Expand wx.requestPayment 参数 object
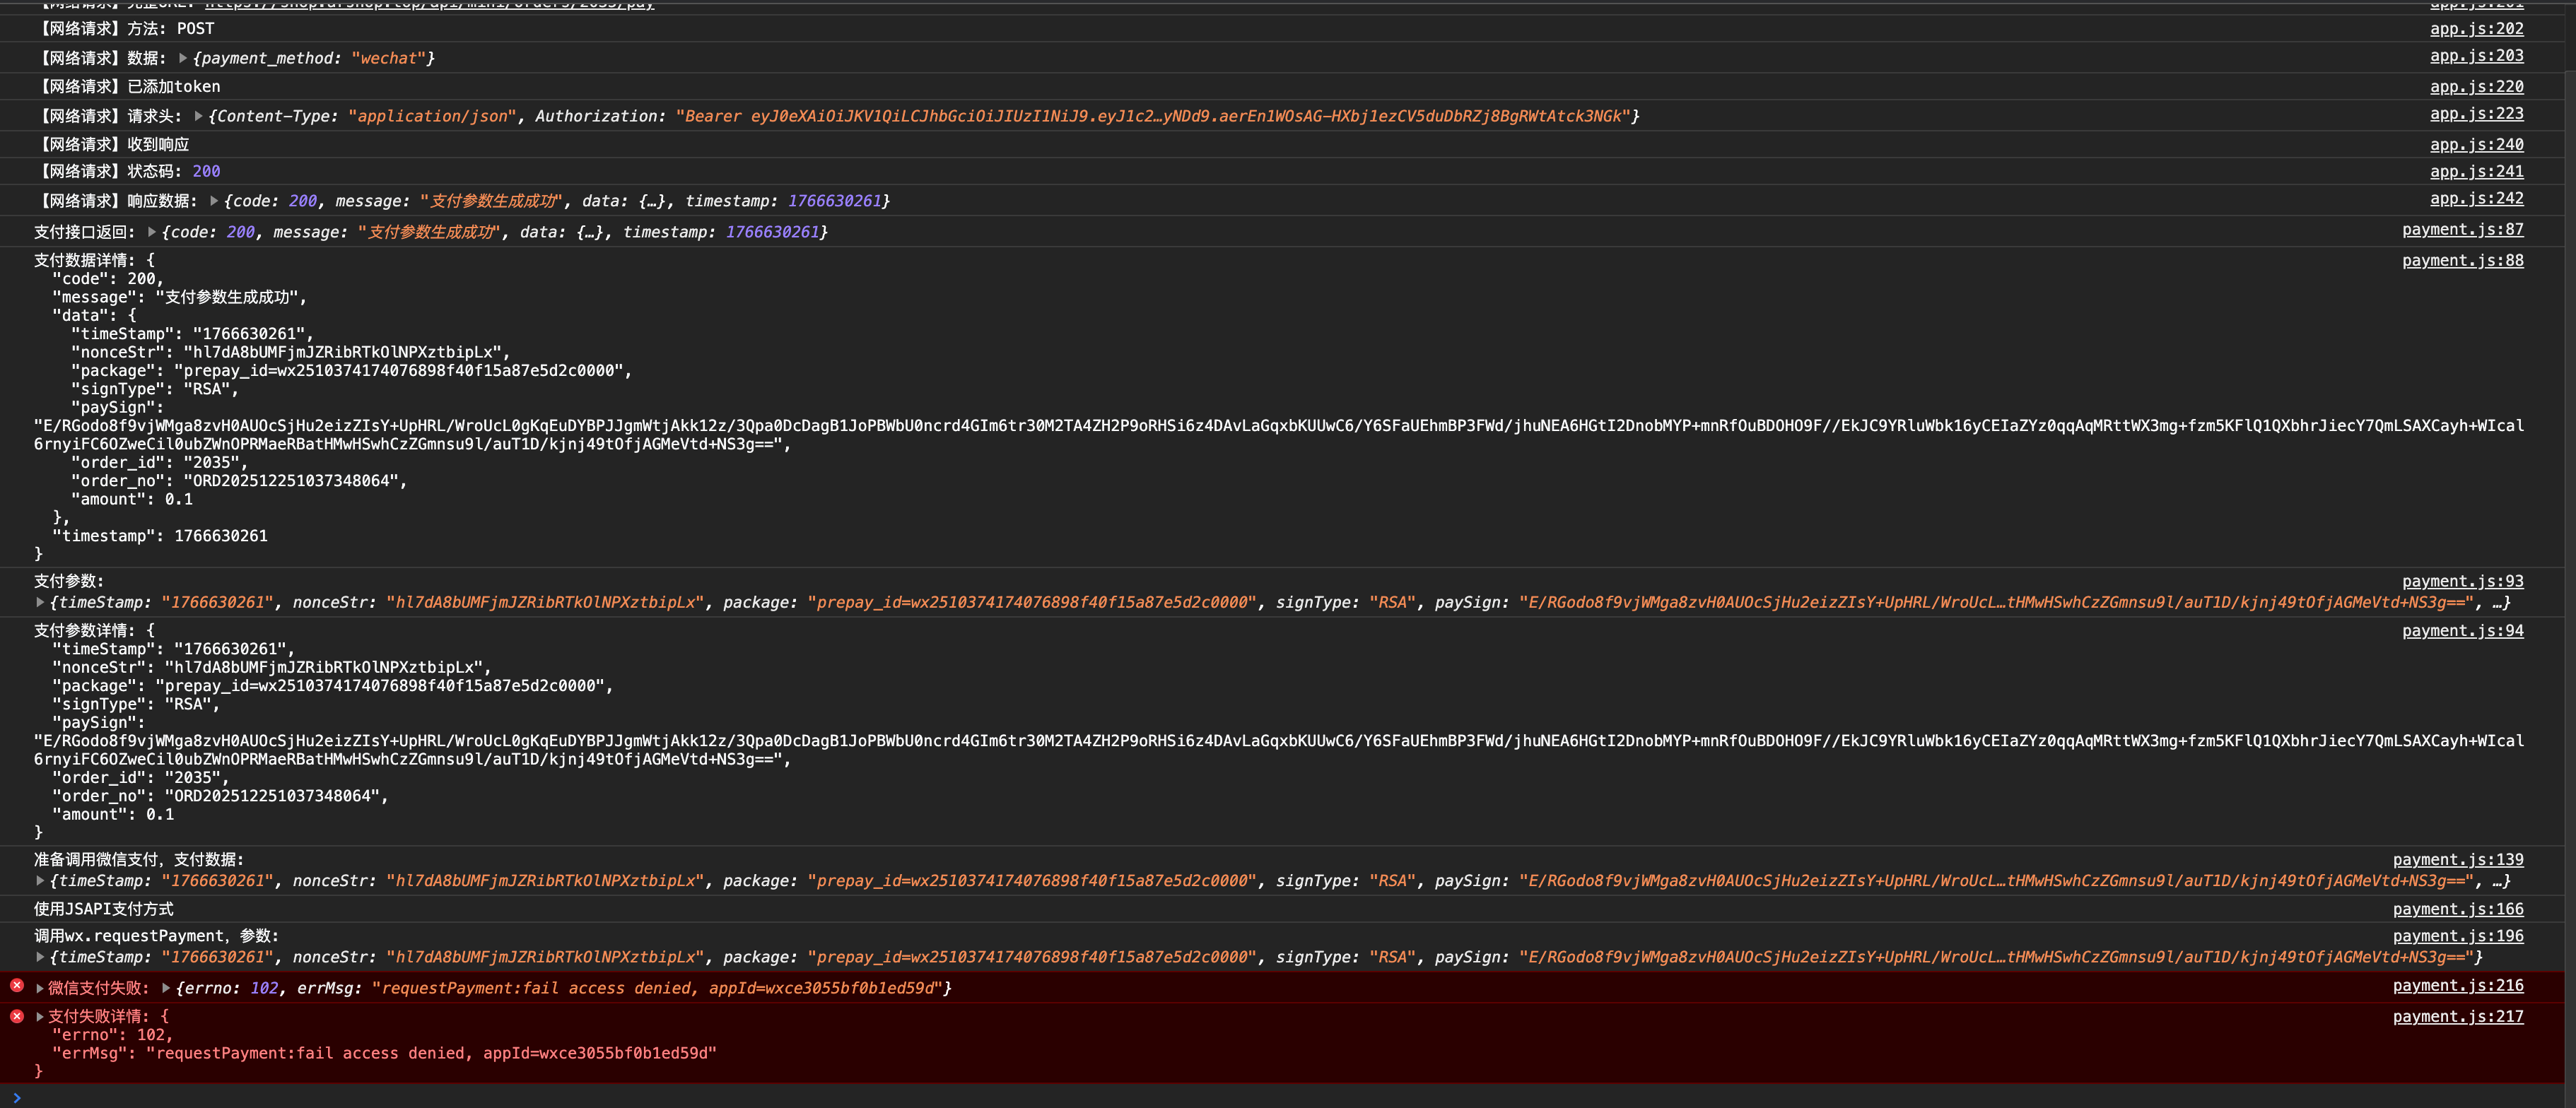Image resolution: width=2576 pixels, height=1108 pixels. (x=40, y=957)
